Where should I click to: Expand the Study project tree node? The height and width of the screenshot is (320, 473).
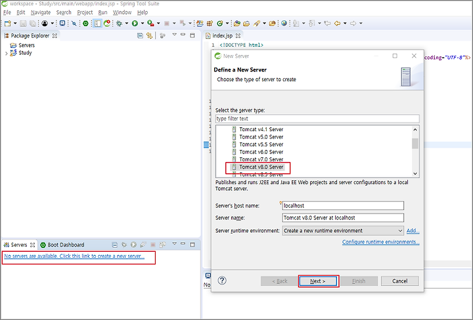pos(7,54)
